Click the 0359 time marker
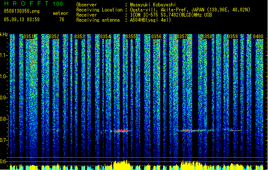Screen dimensions: 268x170 [233, 37]
